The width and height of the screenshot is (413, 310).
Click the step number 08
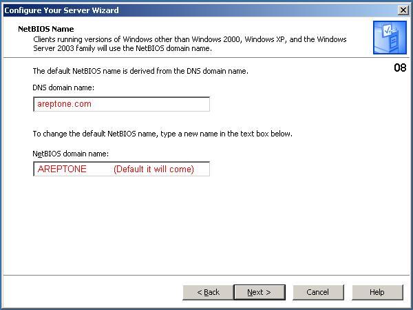400,68
